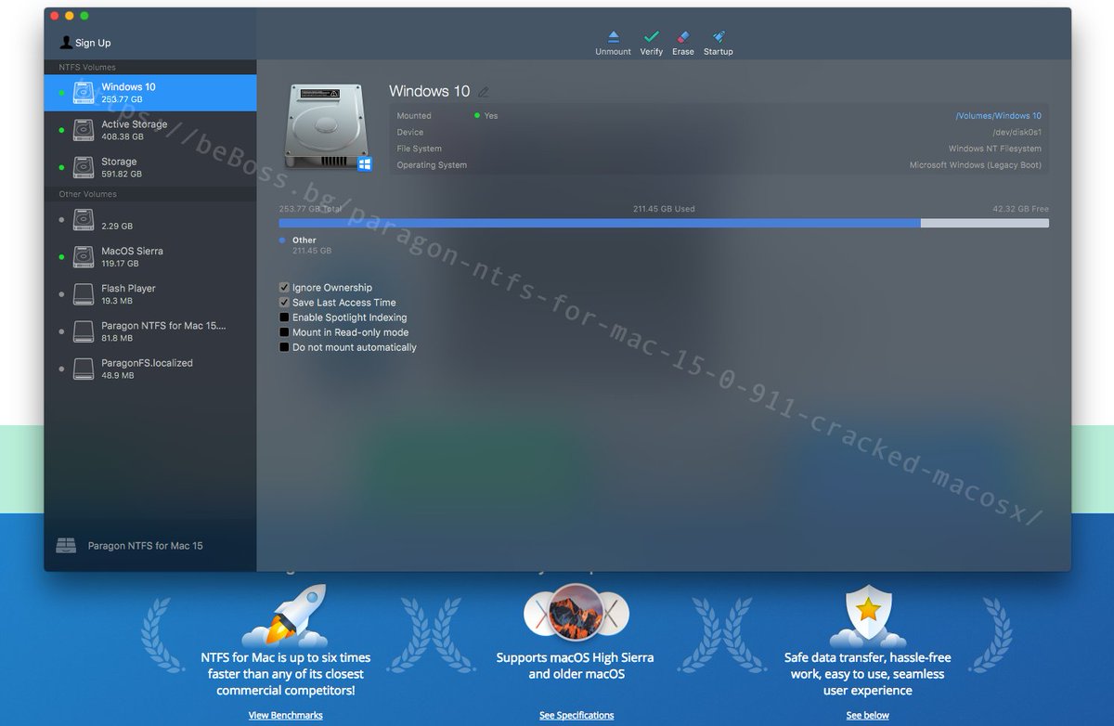This screenshot has height=726, width=1114.
Task: Click the Supports macOS High Sierra text
Action: (x=575, y=666)
